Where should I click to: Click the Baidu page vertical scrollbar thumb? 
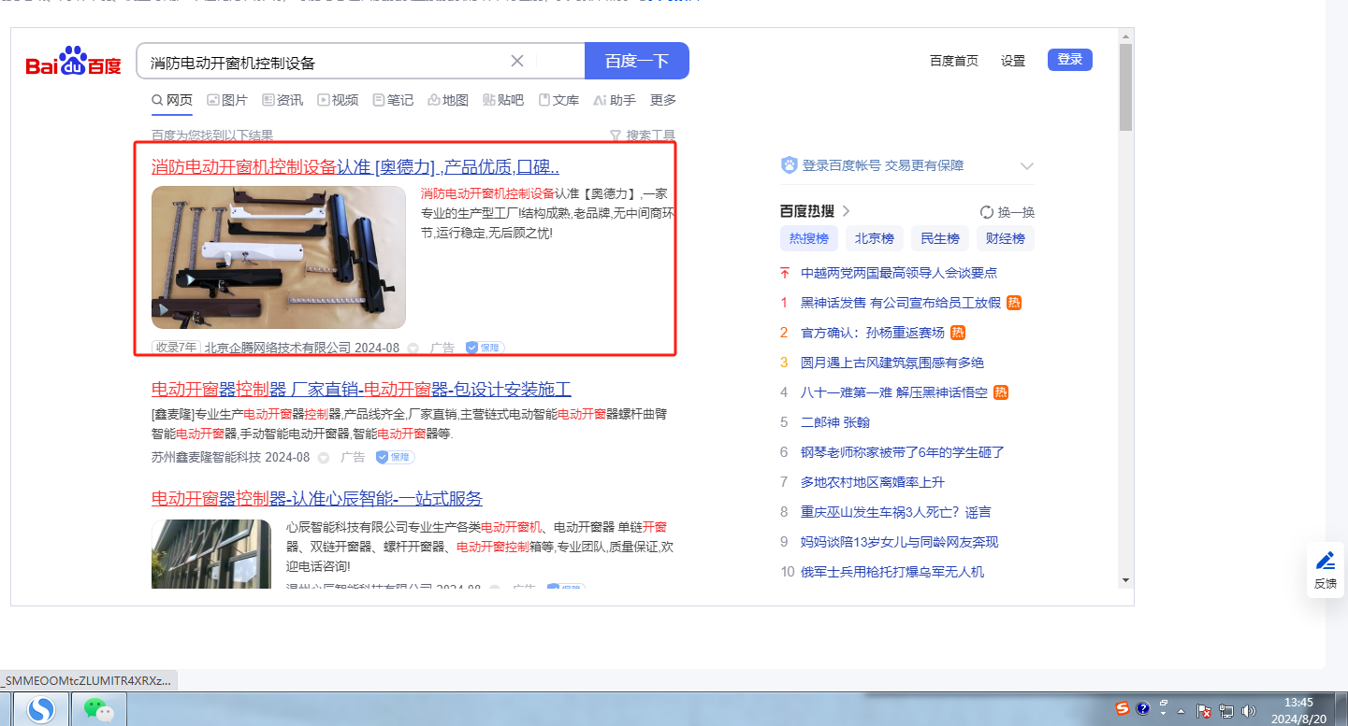pyautogui.click(x=1125, y=87)
